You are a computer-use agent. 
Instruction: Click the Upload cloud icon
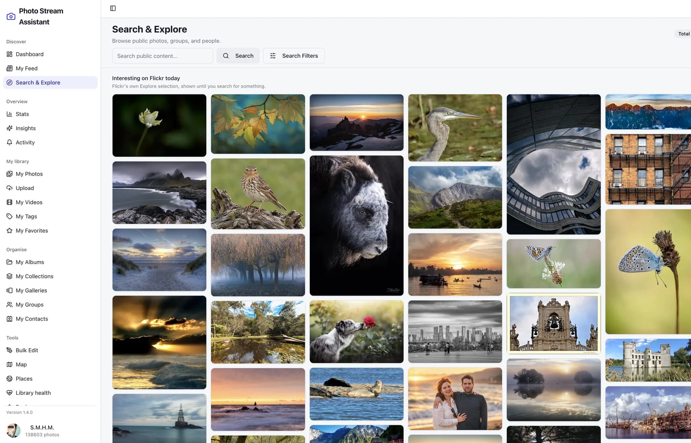click(x=10, y=188)
